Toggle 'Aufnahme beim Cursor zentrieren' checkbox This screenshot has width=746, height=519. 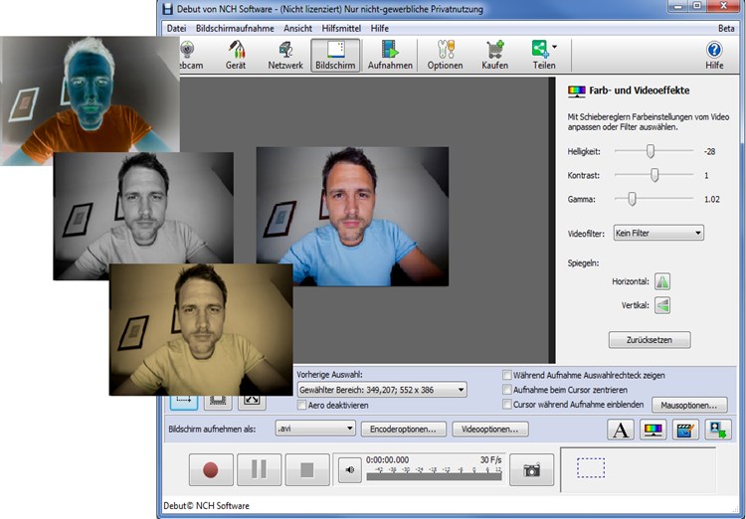507,390
